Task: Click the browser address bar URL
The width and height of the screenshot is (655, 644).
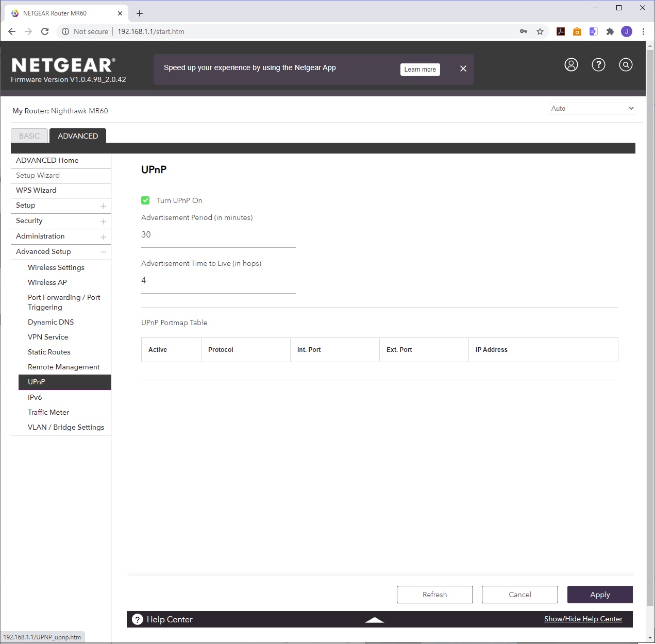Action: (151, 31)
